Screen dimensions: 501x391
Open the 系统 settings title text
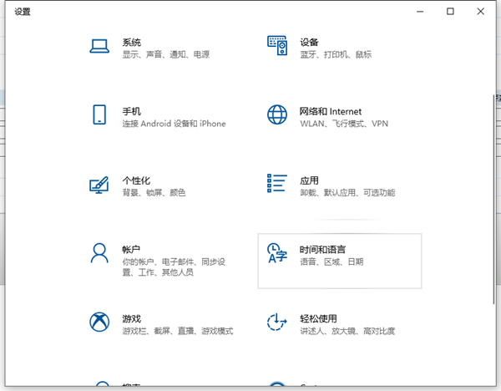tap(131, 42)
